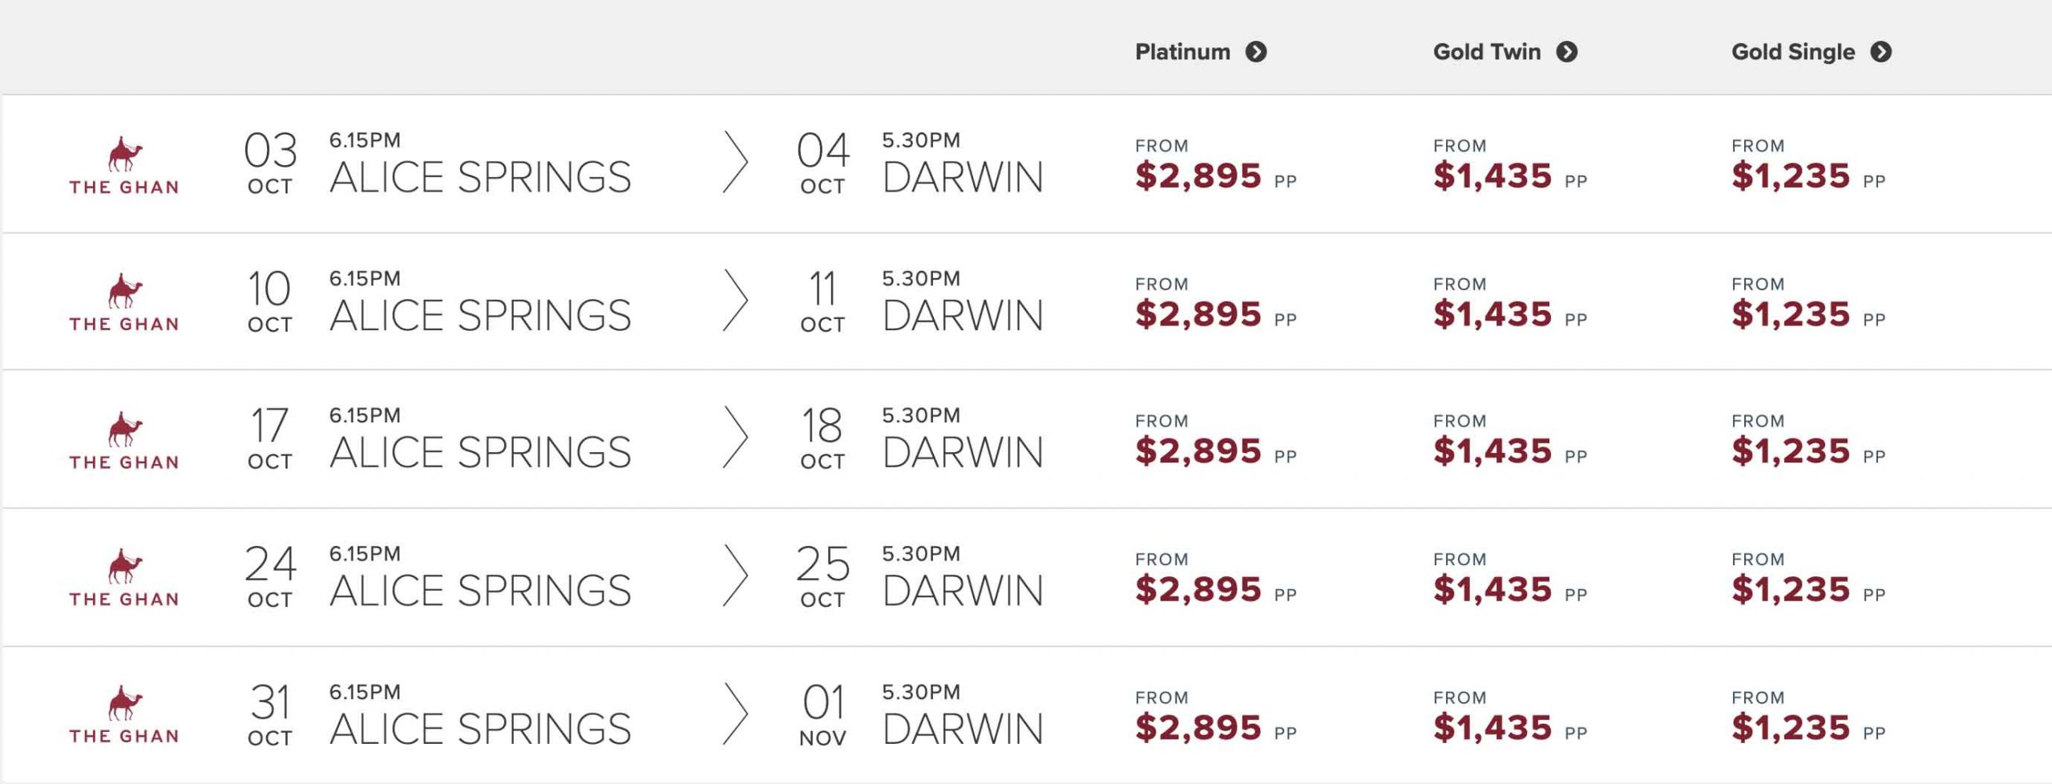2052x784 pixels.
Task: Click the arrow icon next to Gold Single
Action: tap(1881, 52)
